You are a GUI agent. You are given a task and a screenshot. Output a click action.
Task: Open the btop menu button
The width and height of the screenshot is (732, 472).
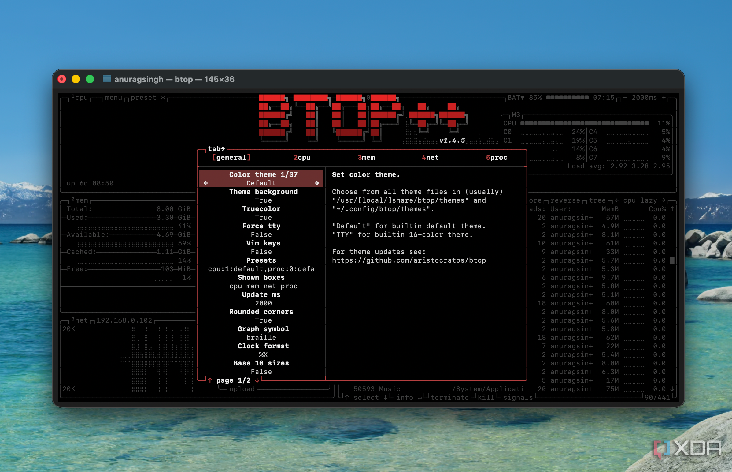113,98
